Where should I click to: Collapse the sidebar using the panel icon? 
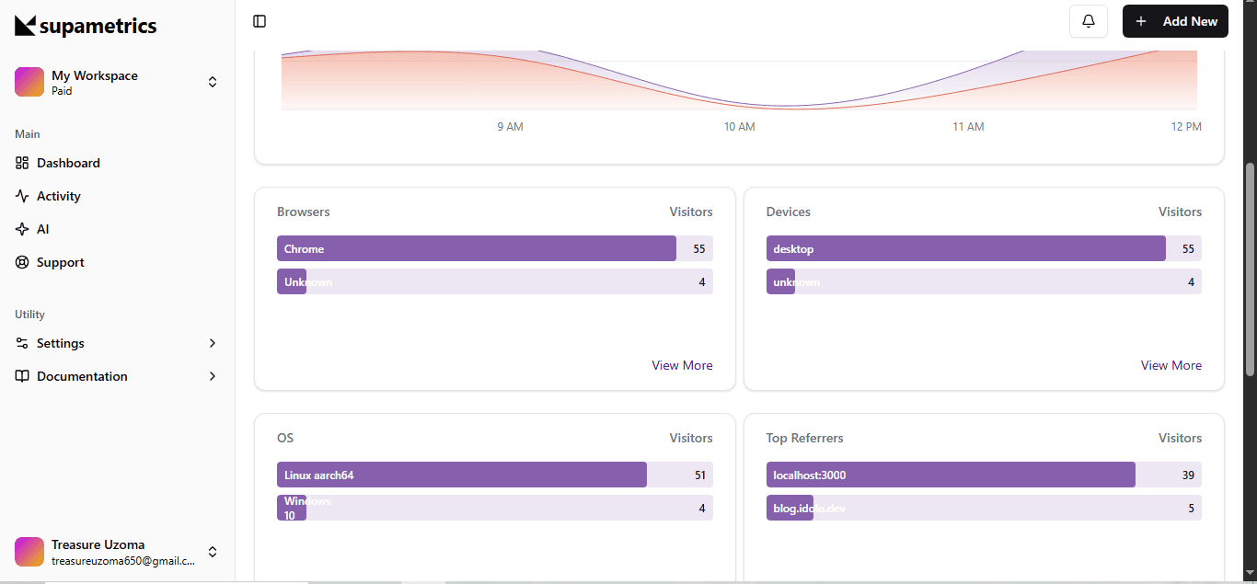[x=259, y=20]
